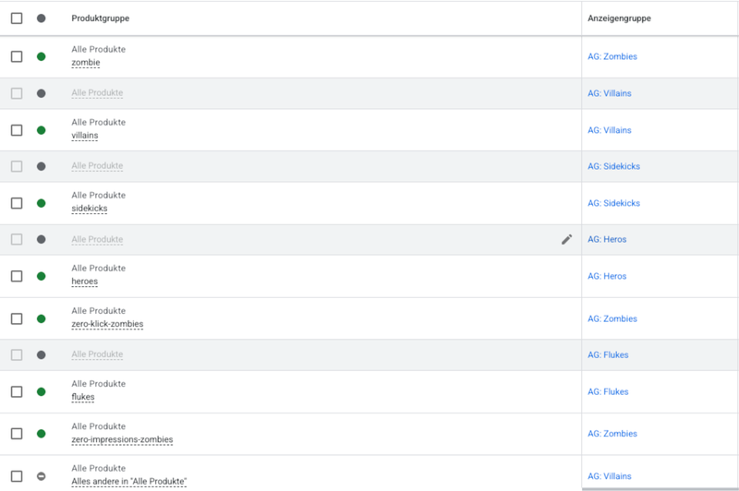Viewport: 739px width, 491px height.
Task: Open the AG: Sidekicks link in the sidekicks row
Action: [613, 203]
